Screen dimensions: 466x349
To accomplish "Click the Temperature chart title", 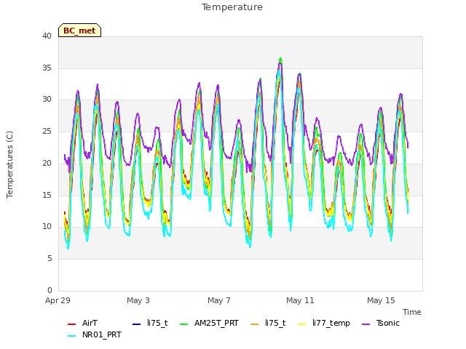I will [232, 7].
